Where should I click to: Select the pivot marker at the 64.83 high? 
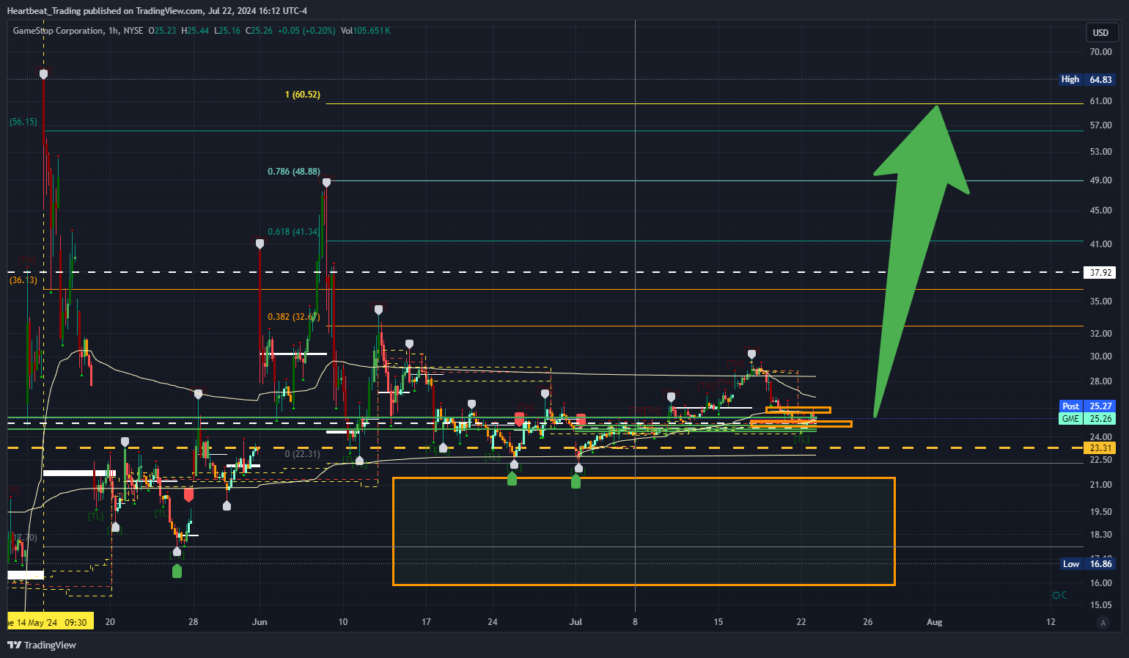(x=44, y=74)
